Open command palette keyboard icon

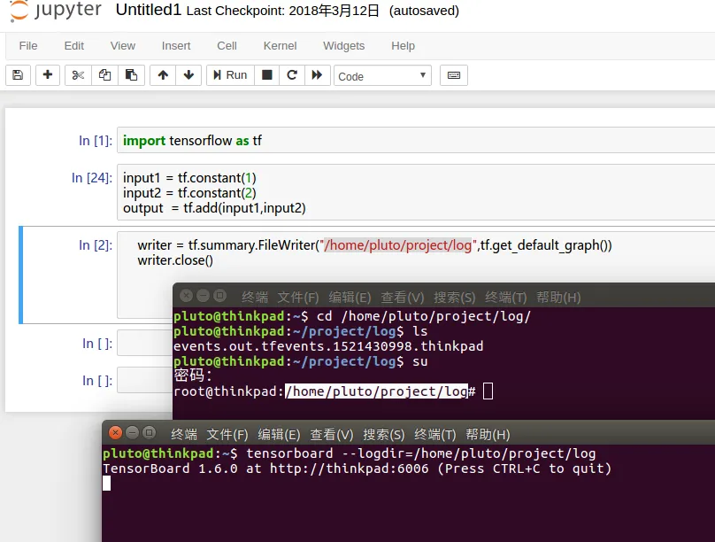[x=454, y=75]
